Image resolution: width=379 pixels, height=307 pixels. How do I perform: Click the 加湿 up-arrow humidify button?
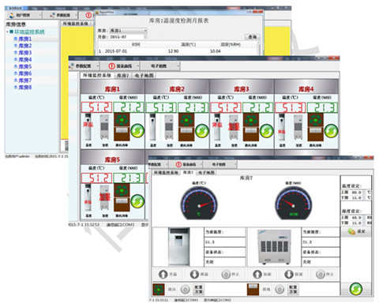pos(262,274)
